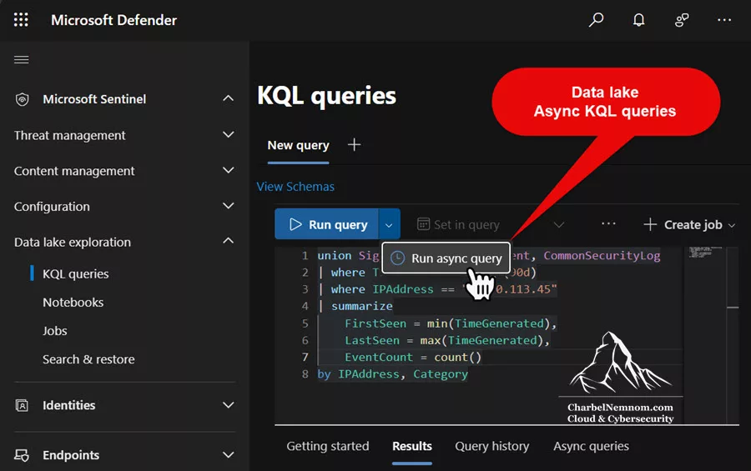The image size is (751, 471).
Task: Switch to Async queries tab
Action: (x=591, y=446)
